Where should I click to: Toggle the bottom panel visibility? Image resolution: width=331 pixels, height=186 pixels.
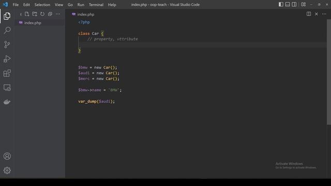pos(288,5)
